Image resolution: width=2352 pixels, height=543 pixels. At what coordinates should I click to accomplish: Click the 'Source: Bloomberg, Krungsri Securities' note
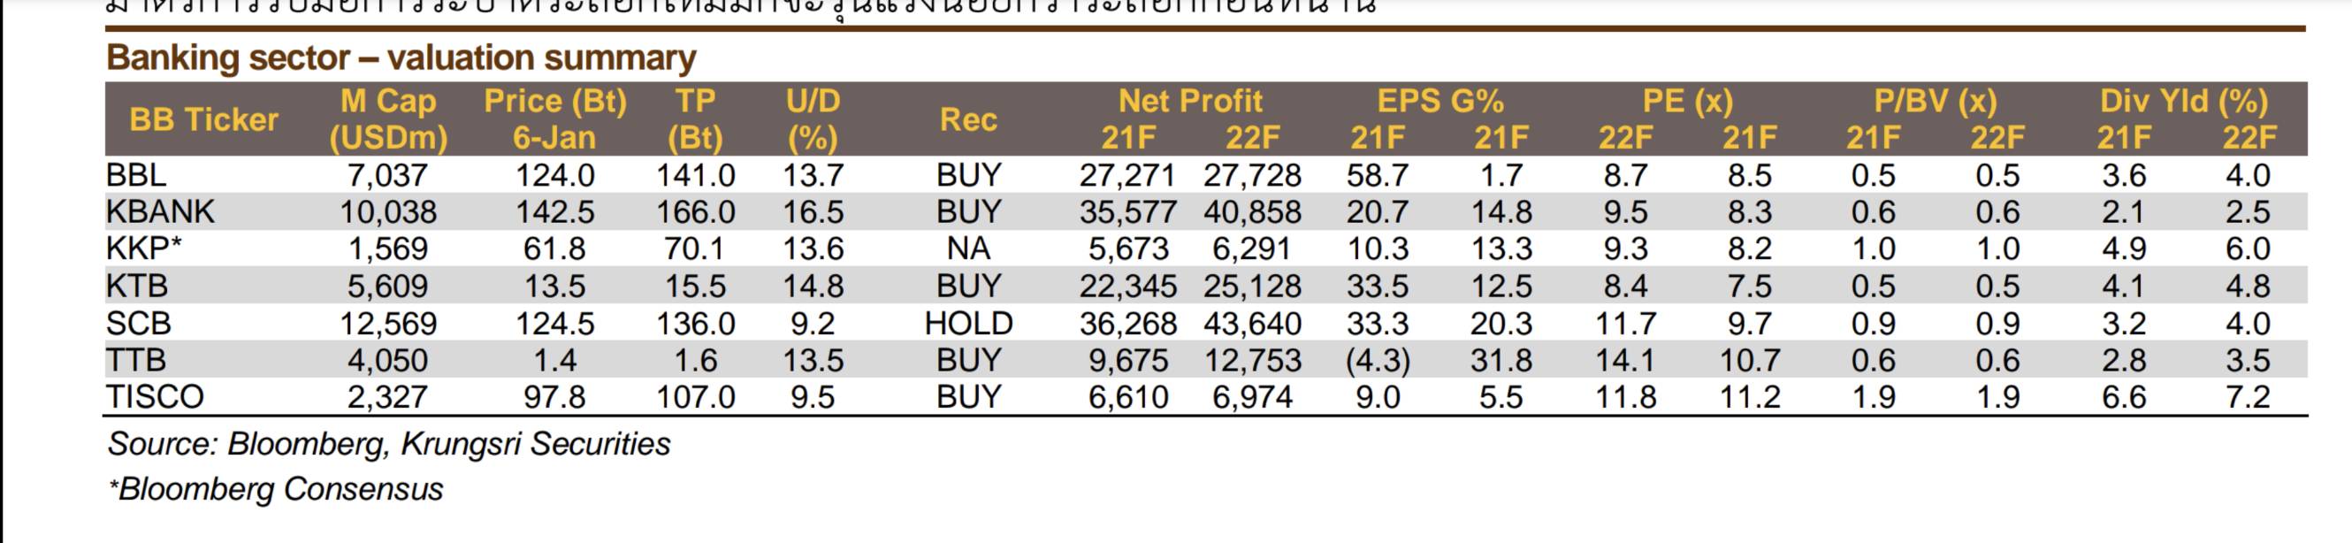(389, 445)
